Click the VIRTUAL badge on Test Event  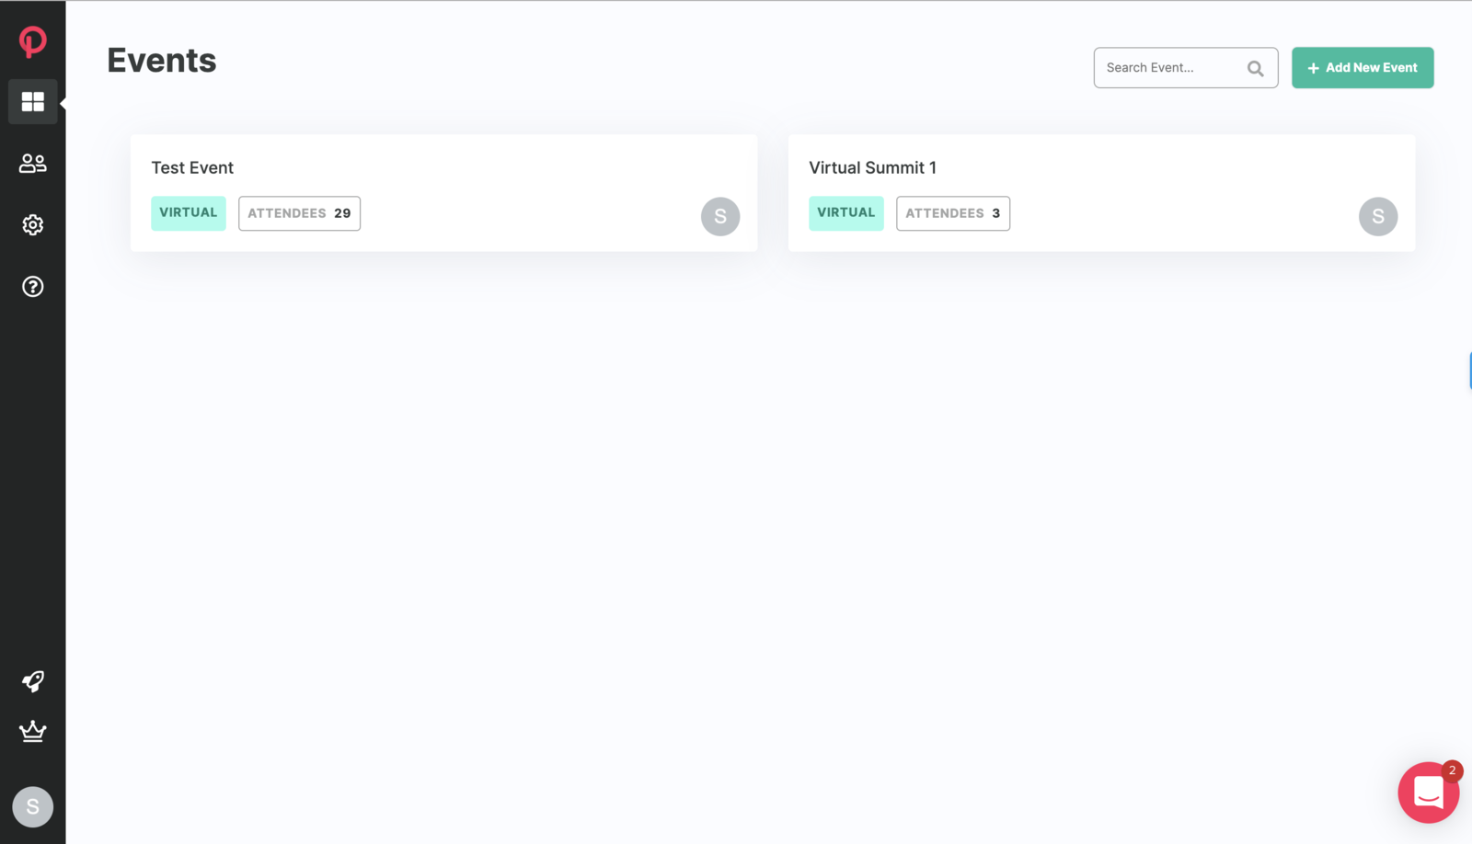click(x=188, y=212)
